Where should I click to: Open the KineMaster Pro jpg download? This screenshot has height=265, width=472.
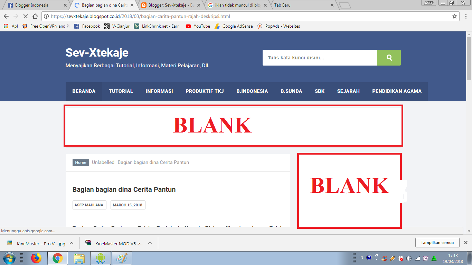coord(36,243)
